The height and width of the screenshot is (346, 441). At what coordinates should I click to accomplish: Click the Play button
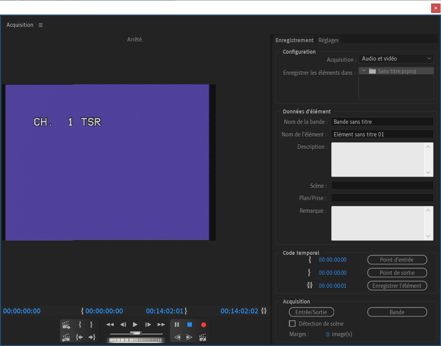(x=135, y=325)
